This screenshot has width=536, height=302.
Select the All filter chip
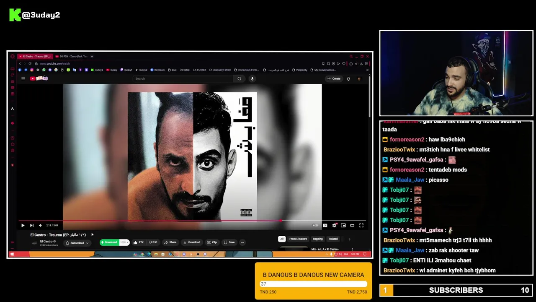[282, 239]
